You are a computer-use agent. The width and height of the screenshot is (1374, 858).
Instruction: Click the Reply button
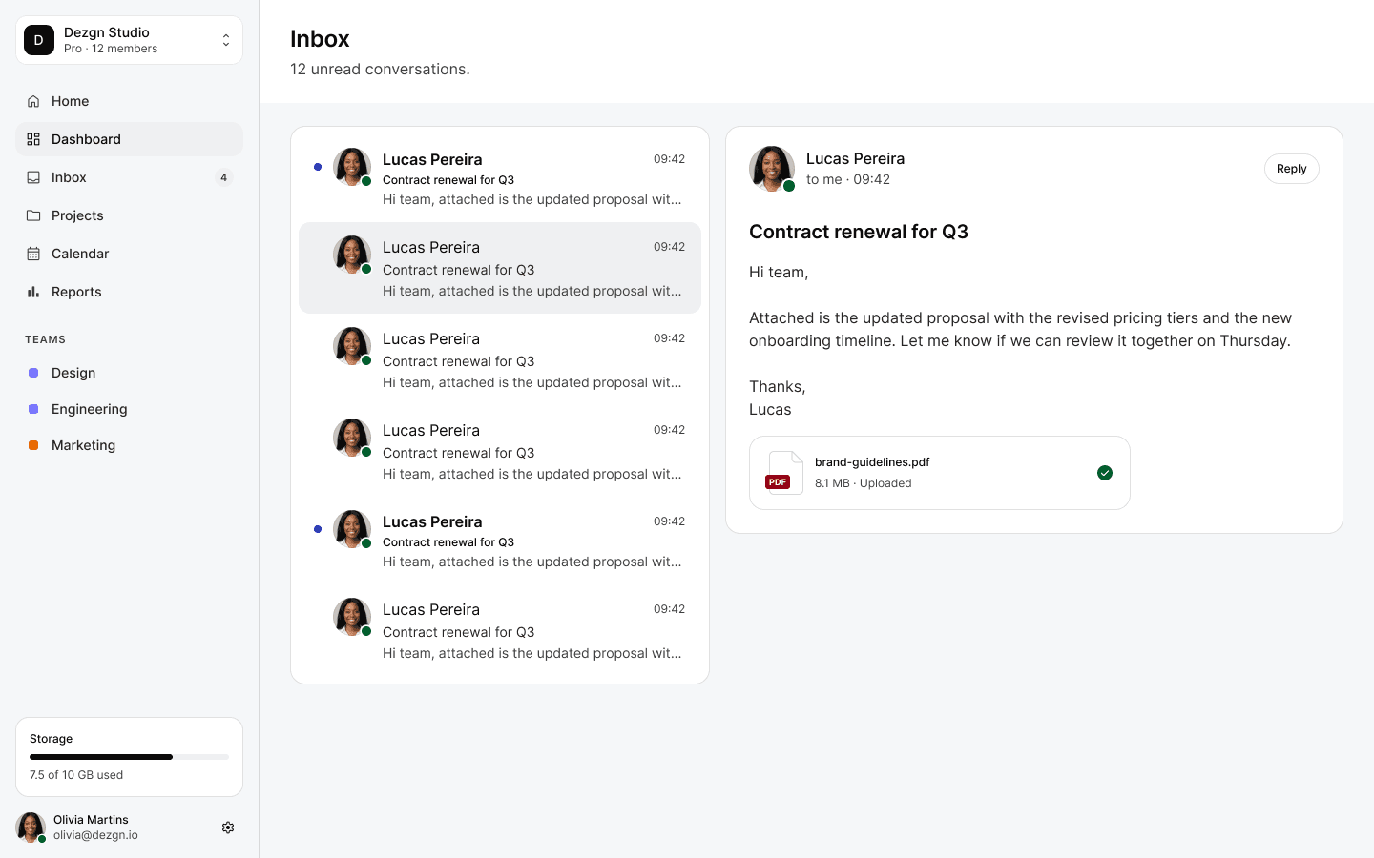pos(1291,169)
